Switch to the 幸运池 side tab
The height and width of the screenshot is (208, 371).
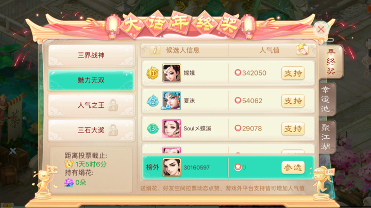(x=327, y=99)
